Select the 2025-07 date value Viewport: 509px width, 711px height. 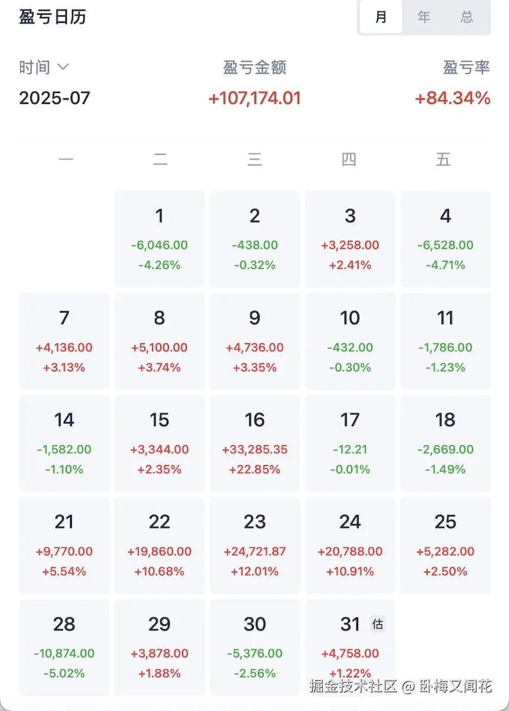(54, 98)
